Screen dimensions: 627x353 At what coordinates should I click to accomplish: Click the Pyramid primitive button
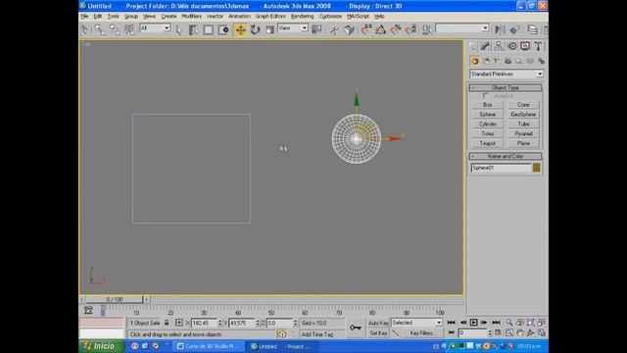point(523,133)
